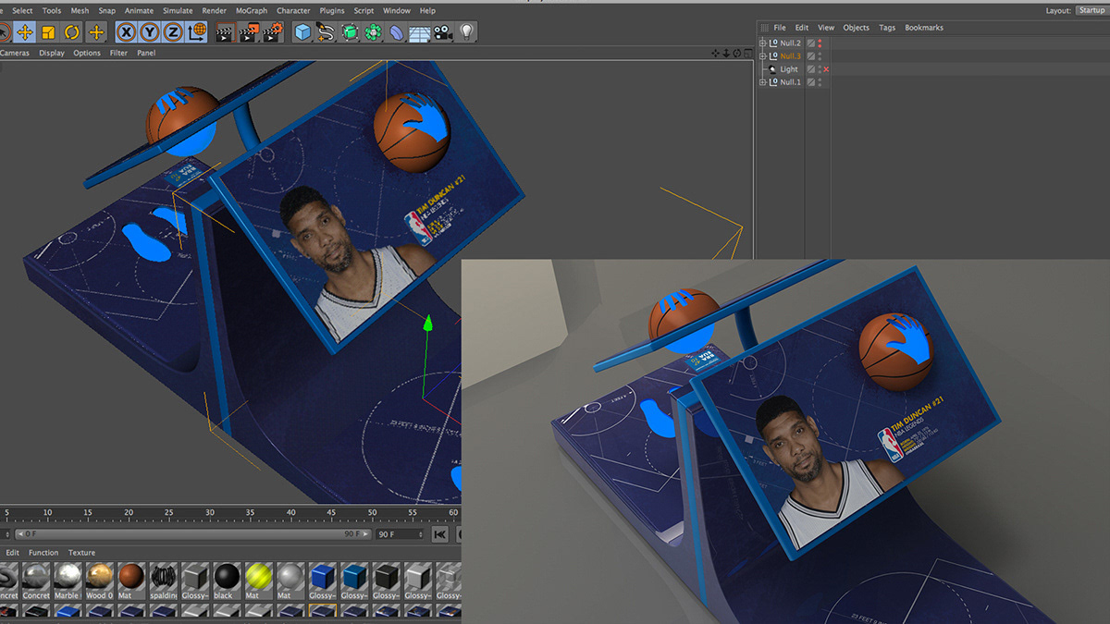
Task: Click the spline pen tool icon
Action: 326,32
